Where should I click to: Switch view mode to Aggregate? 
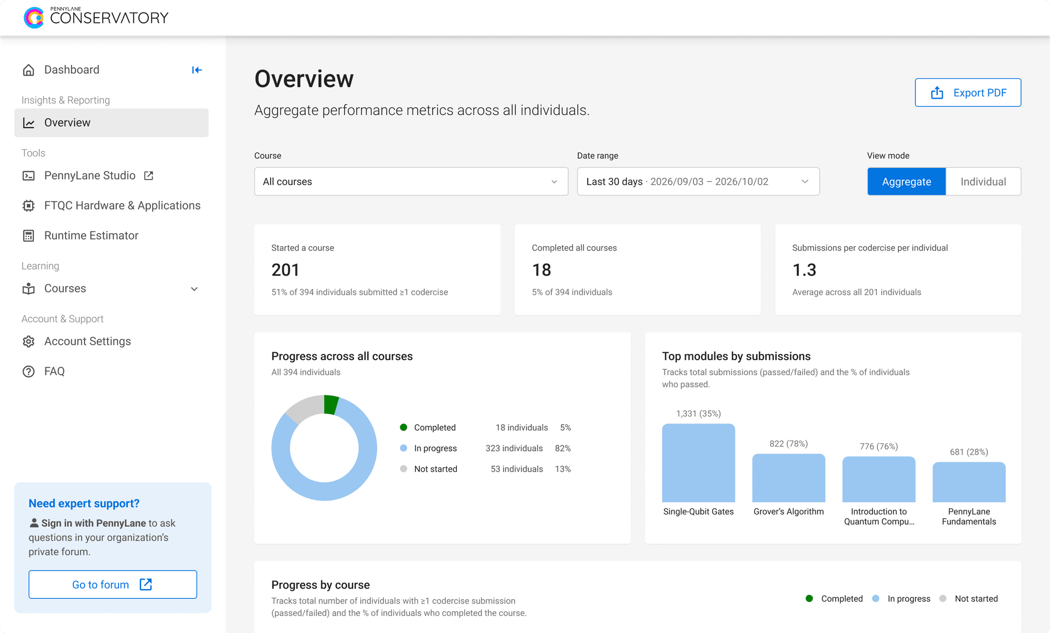(906, 182)
